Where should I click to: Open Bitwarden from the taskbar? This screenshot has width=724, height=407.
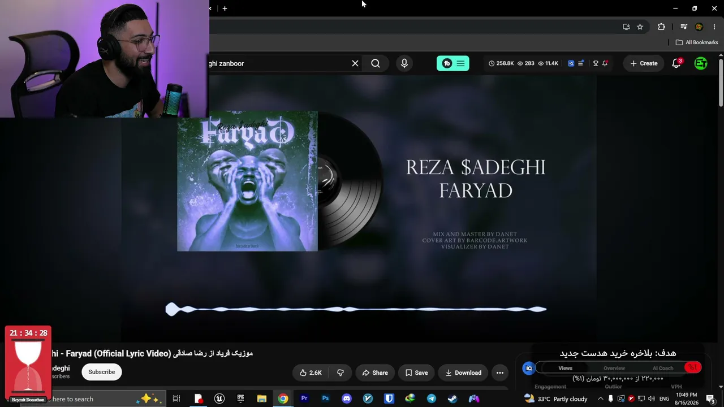pos(389,399)
